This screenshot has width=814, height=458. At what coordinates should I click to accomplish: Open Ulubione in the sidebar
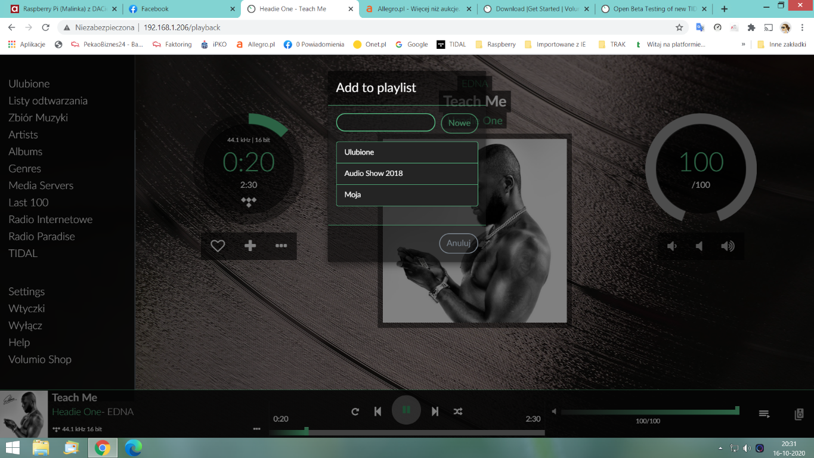(29, 84)
